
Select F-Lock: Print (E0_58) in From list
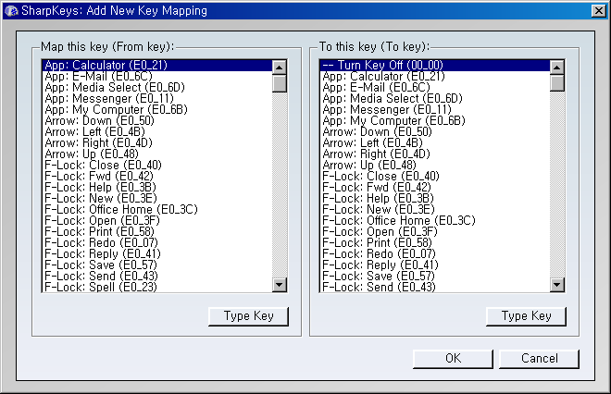[156, 231]
